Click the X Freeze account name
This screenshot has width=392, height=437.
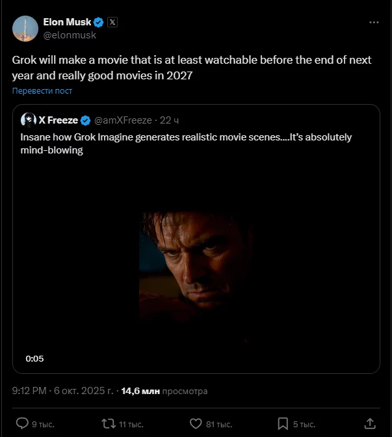point(59,120)
